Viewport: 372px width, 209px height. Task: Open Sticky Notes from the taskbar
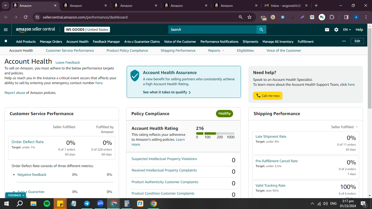click(x=60, y=203)
